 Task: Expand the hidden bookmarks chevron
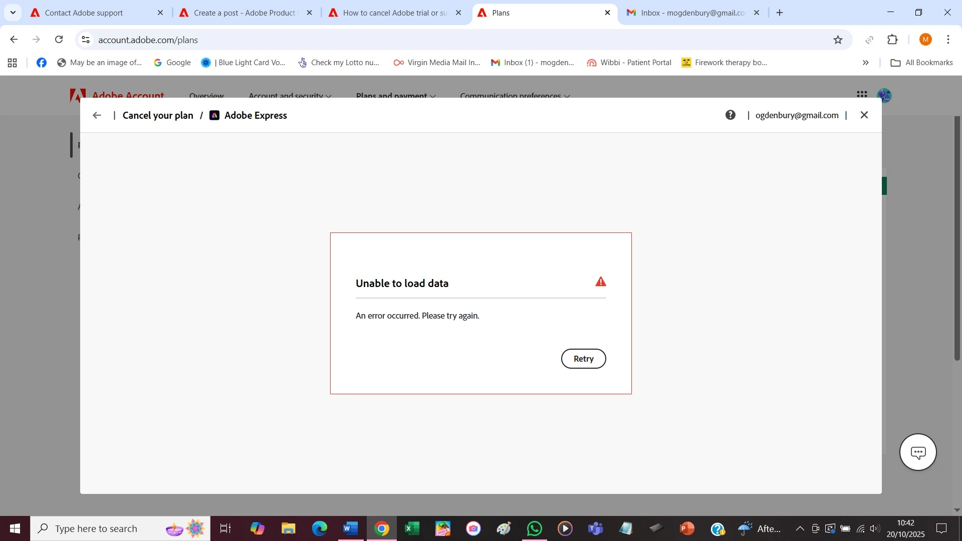pyautogui.click(x=865, y=63)
